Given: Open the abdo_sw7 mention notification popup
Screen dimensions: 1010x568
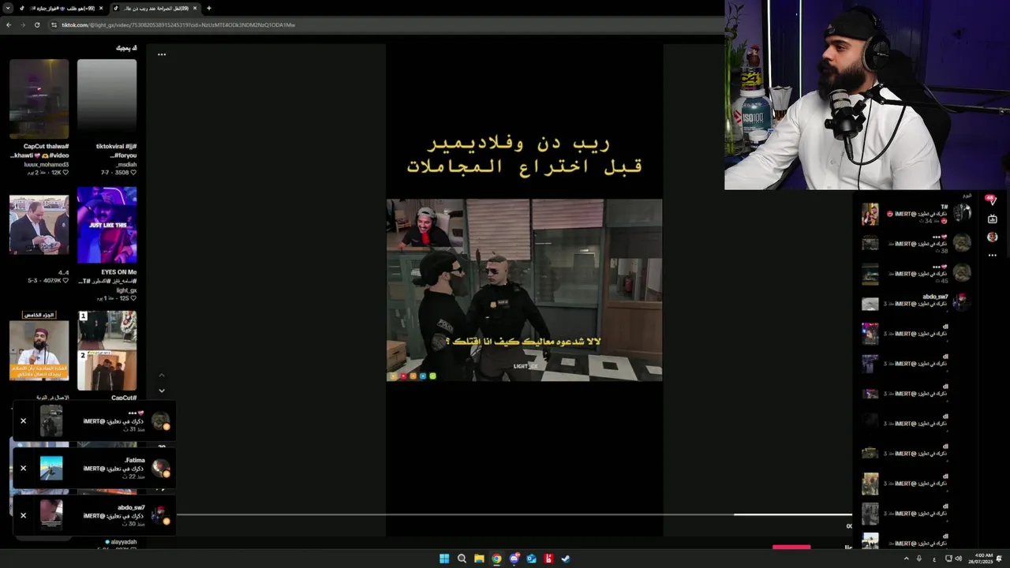Looking at the screenshot, I should (94, 515).
